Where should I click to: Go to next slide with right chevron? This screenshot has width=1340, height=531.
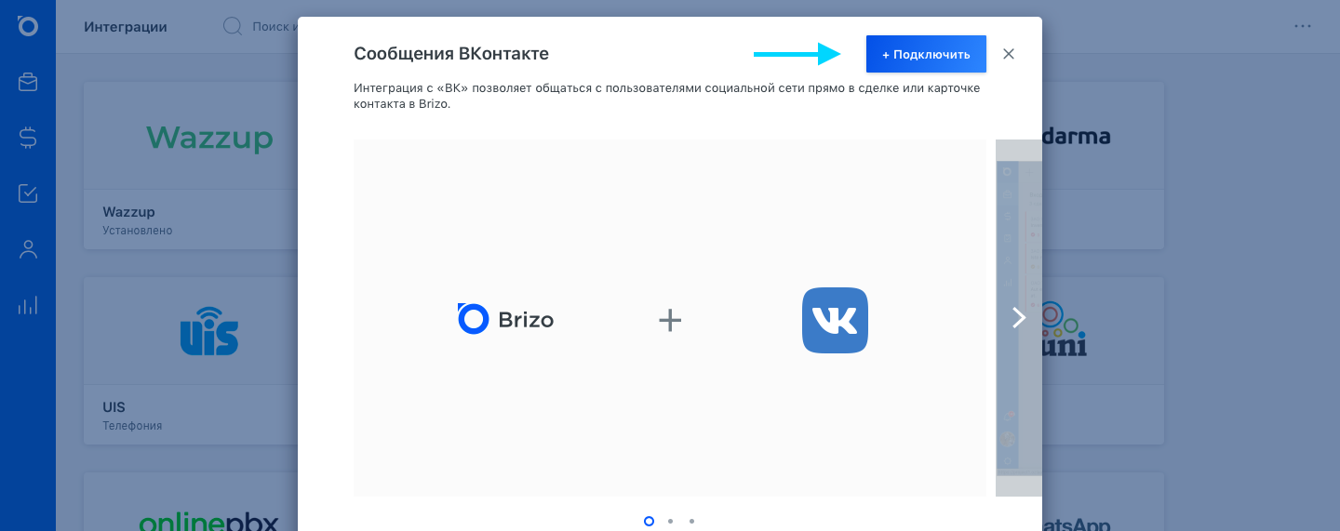tap(1019, 318)
